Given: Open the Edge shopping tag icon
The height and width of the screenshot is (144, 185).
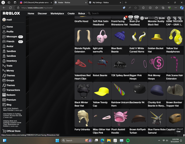Looking at the screenshot, I should pos(124,8).
